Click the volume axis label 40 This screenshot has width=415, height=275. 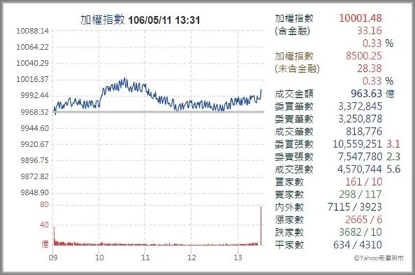pos(45,225)
